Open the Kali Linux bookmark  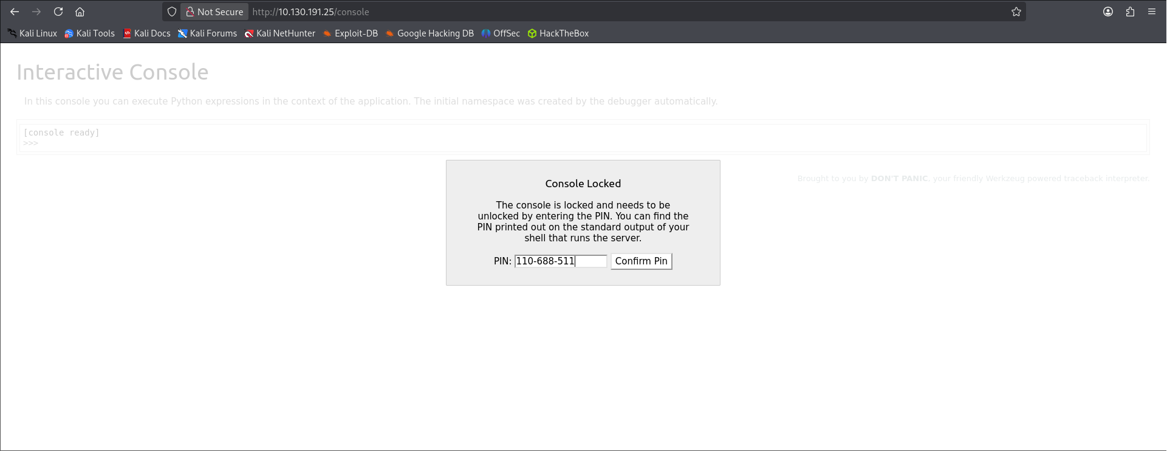point(33,33)
